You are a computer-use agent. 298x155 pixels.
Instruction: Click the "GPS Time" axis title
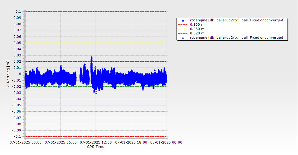click(96, 147)
